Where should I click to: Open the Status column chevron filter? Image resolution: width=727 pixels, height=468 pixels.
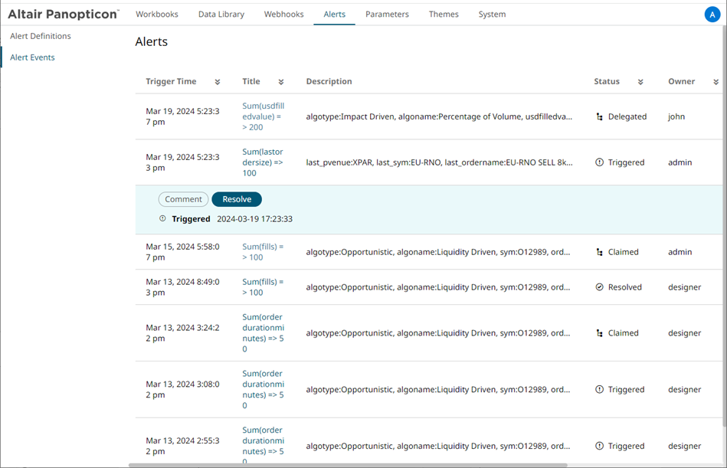point(640,82)
